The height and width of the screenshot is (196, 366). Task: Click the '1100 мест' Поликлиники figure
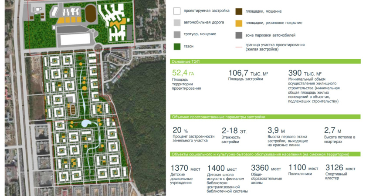tap(303, 168)
